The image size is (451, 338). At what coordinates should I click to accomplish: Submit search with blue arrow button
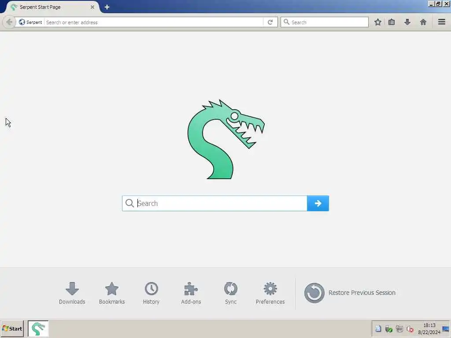(x=318, y=203)
